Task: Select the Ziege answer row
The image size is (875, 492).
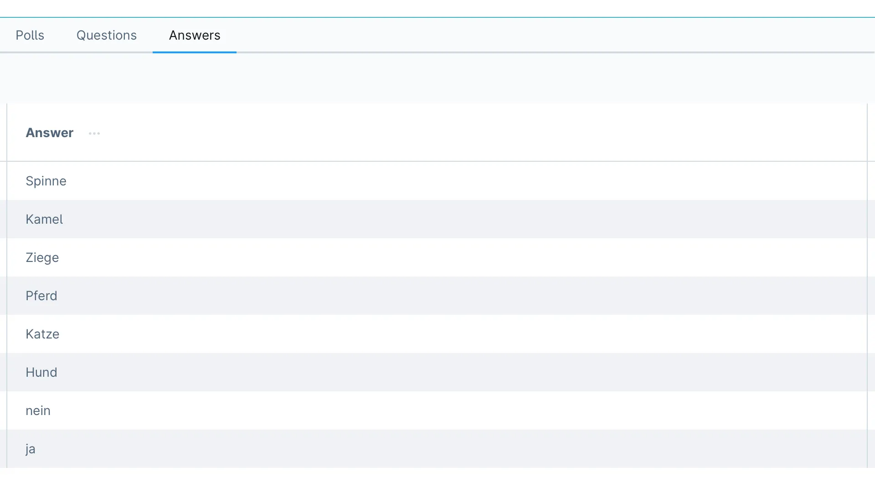Action: [42, 257]
